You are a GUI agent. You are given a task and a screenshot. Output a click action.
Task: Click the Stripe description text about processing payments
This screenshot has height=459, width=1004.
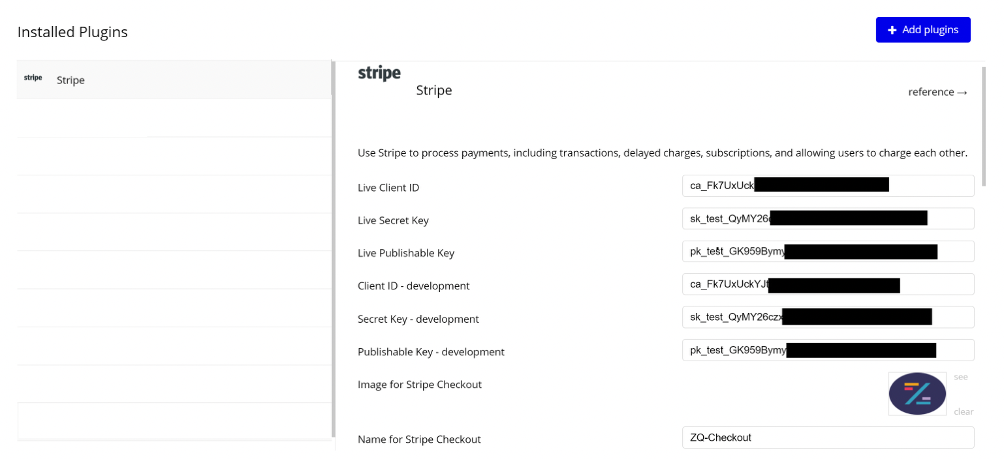click(663, 153)
